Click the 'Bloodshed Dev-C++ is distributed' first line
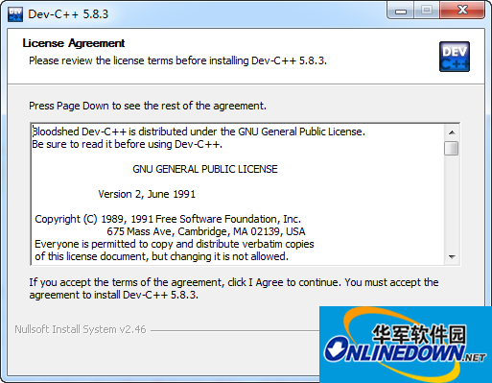The width and height of the screenshot is (492, 383). [199, 132]
